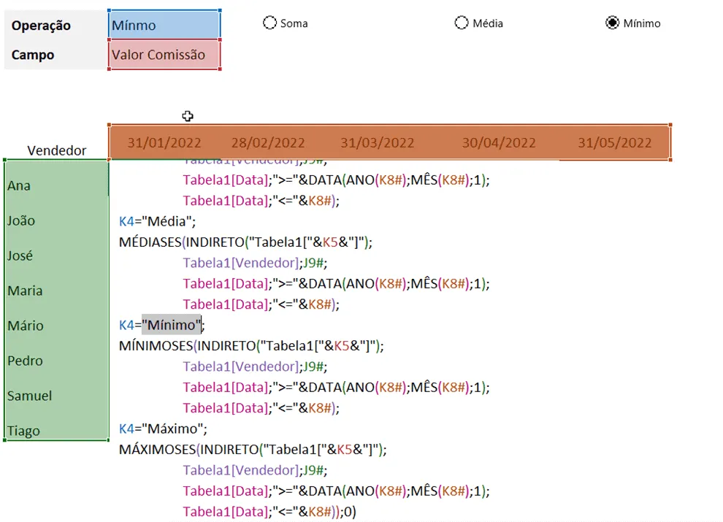Click the MÍNIMOSES function in formula
Viewport: 723px width, 522px height.
click(156, 346)
